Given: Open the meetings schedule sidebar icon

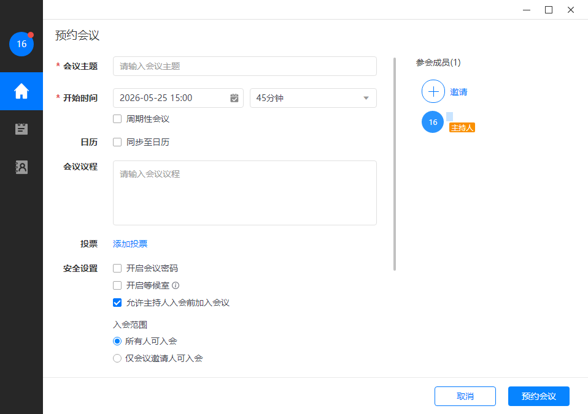Looking at the screenshot, I should point(21,129).
